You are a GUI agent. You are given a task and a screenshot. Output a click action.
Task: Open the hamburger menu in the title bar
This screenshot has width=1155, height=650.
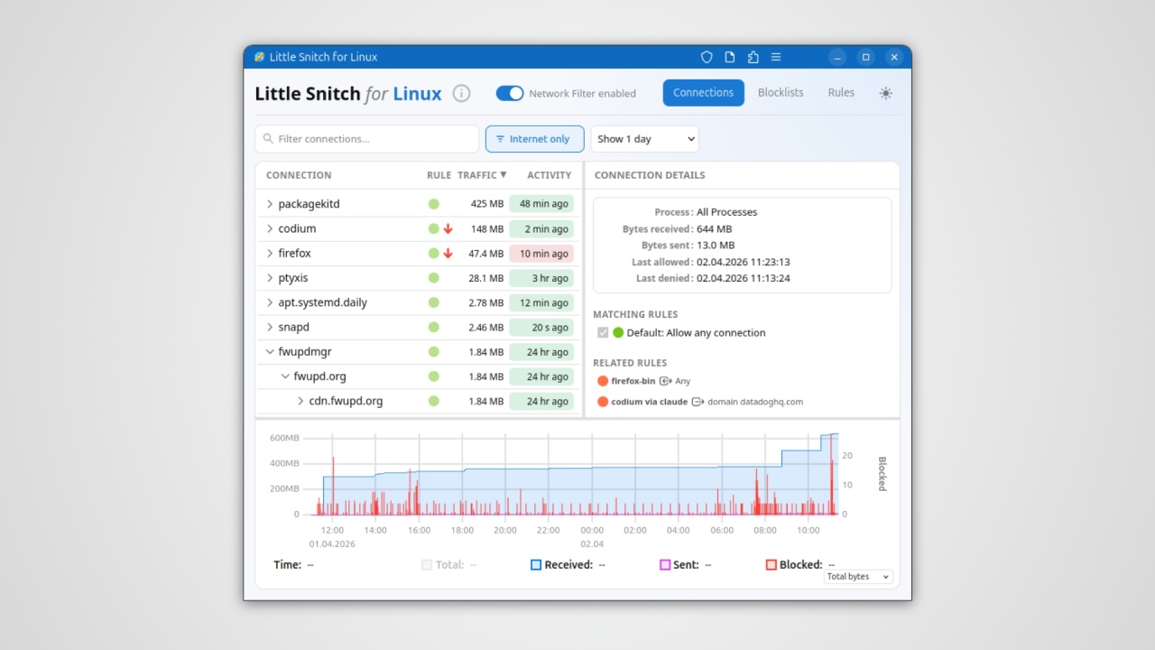coord(776,57)
